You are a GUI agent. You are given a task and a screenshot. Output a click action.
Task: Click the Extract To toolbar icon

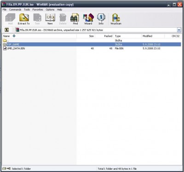pyautogui.click(x=24, y=19)
